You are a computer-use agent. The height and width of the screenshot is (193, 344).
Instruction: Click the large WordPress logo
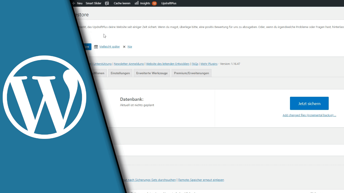45,97
